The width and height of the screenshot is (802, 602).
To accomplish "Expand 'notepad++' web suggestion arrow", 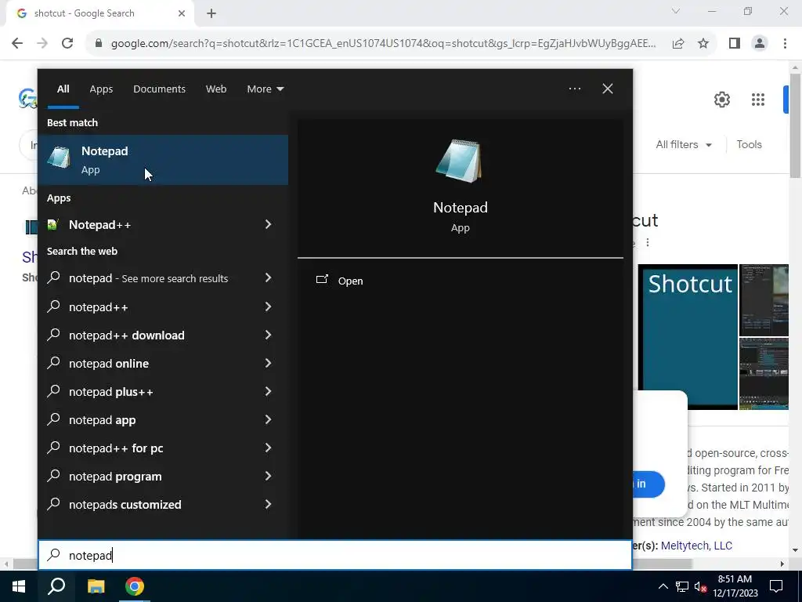I will pyautogui.click(x=268, y=306).
